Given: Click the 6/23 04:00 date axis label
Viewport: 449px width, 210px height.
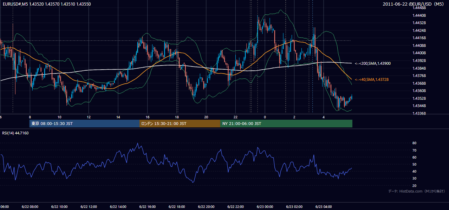Looking at the screenshot, I should point(324,207).
